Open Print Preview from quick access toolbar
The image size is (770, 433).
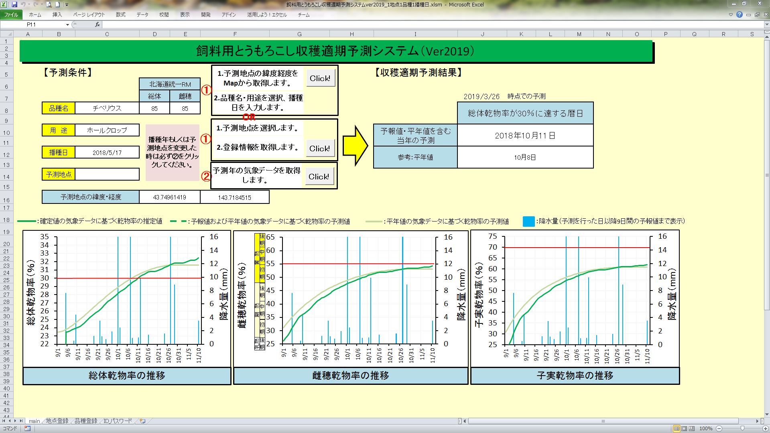(x=49, y=4)
